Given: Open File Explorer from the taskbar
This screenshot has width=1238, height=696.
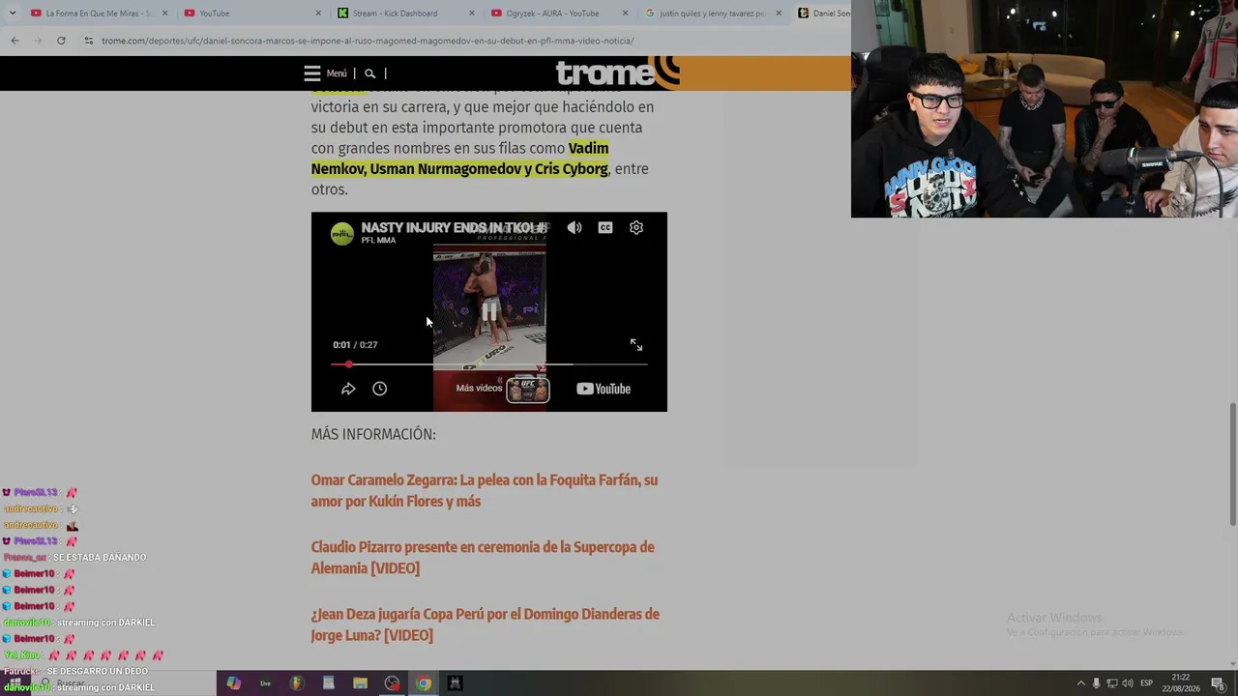Looking at the screenshot, I should [360, 683].
